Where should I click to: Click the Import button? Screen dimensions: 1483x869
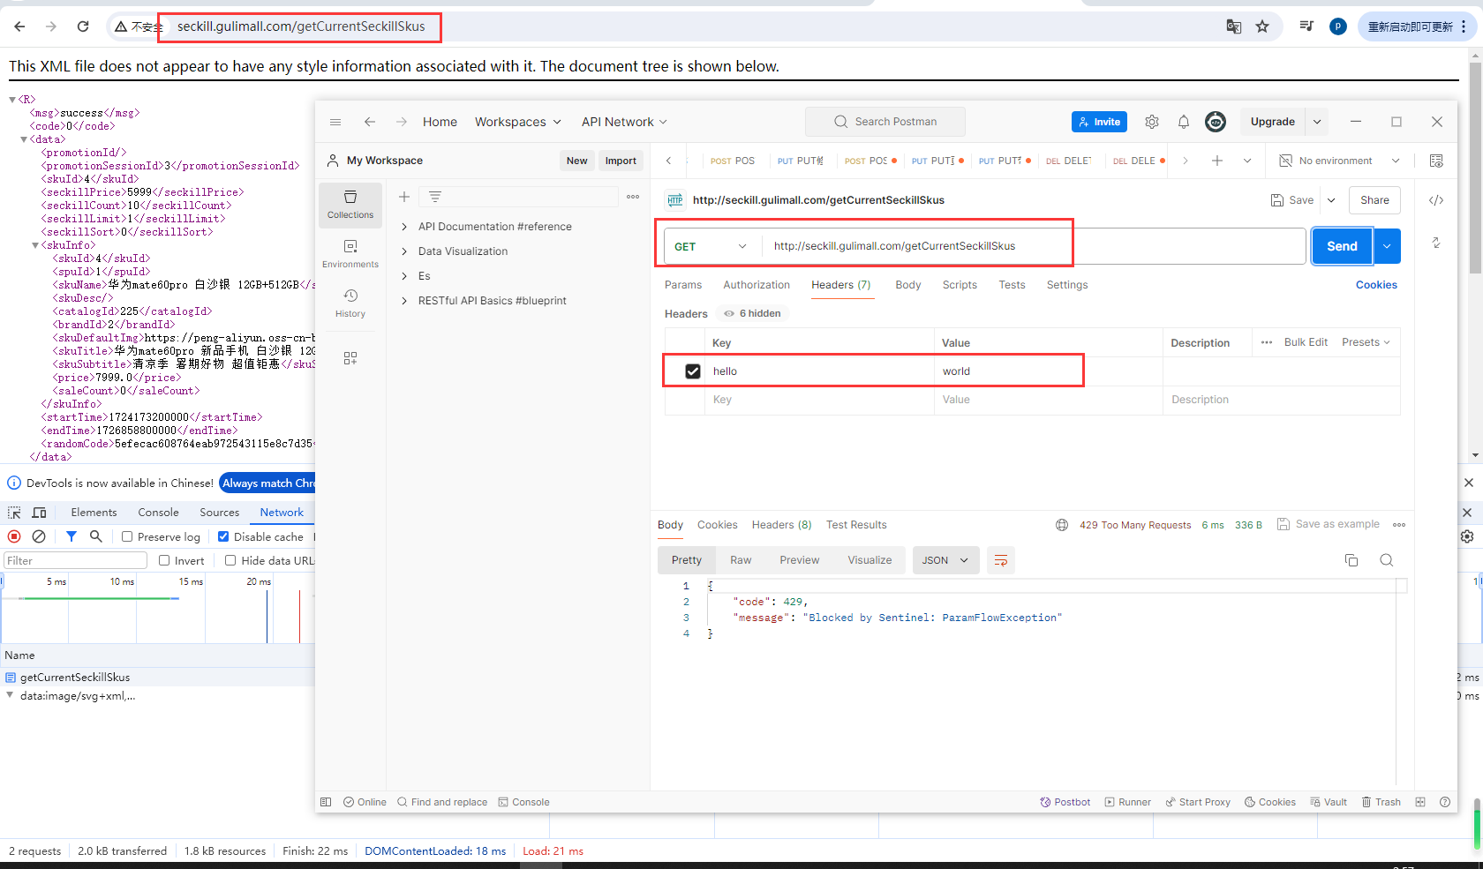pos(621,161)
